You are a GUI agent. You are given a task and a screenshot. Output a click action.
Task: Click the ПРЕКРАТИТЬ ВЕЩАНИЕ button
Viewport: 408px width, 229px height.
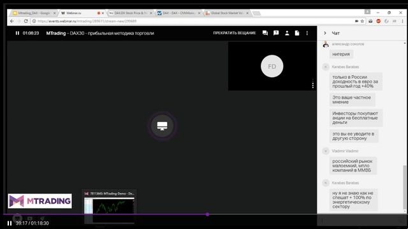click(x=235, y=33)
